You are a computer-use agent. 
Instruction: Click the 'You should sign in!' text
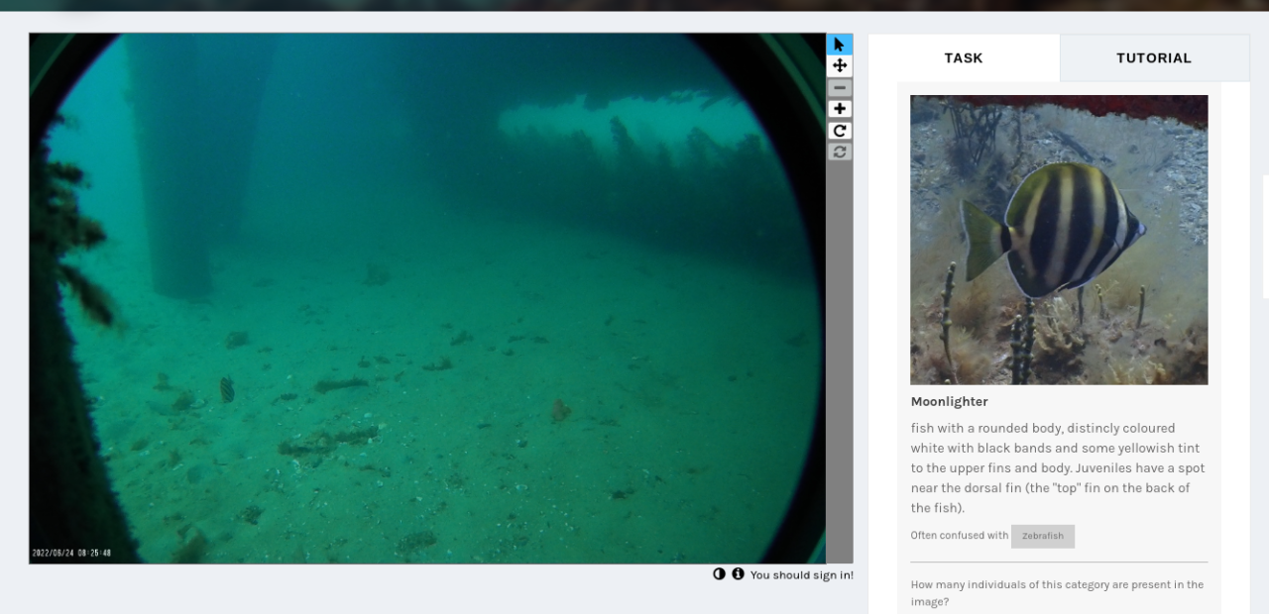[802, 575]
